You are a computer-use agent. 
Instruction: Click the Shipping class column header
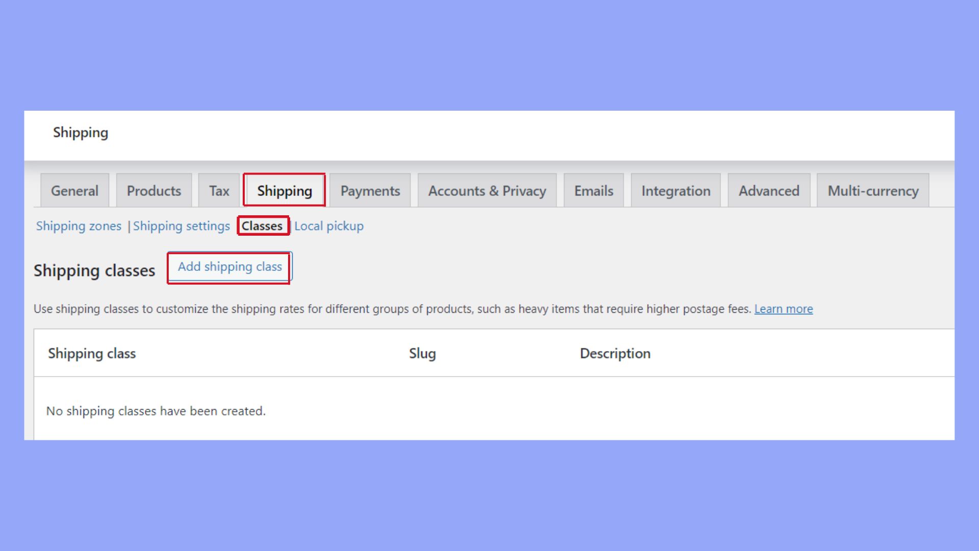92,353
